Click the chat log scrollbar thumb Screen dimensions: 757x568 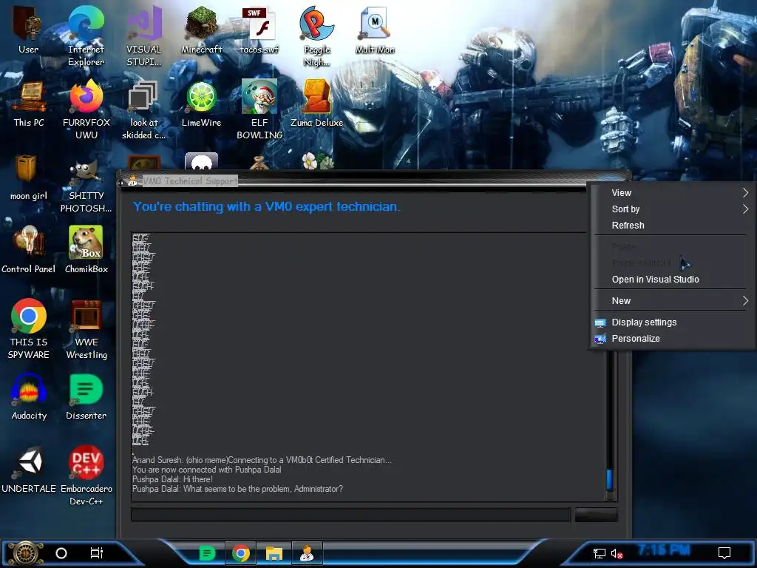pyautogui.click(x=609, y=479)
